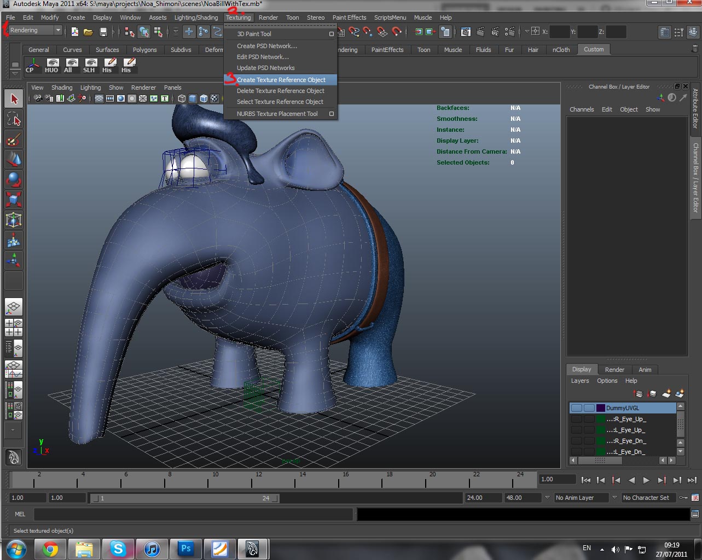Toggle visibility box of DummyUVGL layer

tap(576, 408)
